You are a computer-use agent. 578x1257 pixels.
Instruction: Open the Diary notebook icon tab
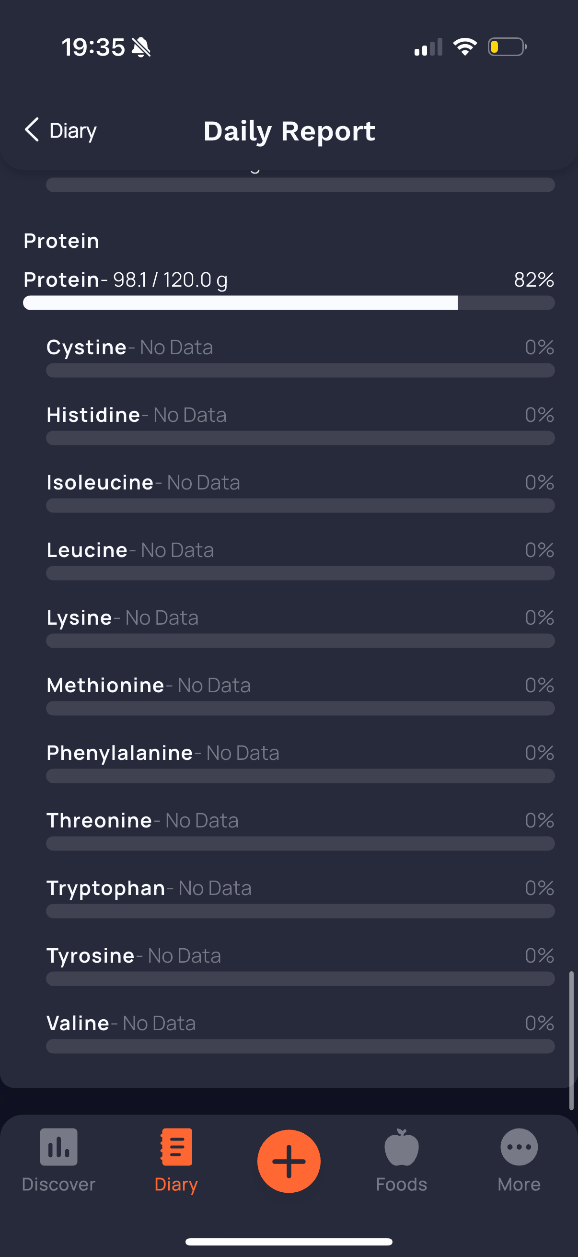(176, 1146)
